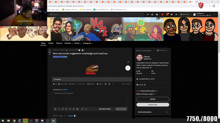220x123 pixels.
Task: Open Spotify from the taskbar
Action: (25, 121)
